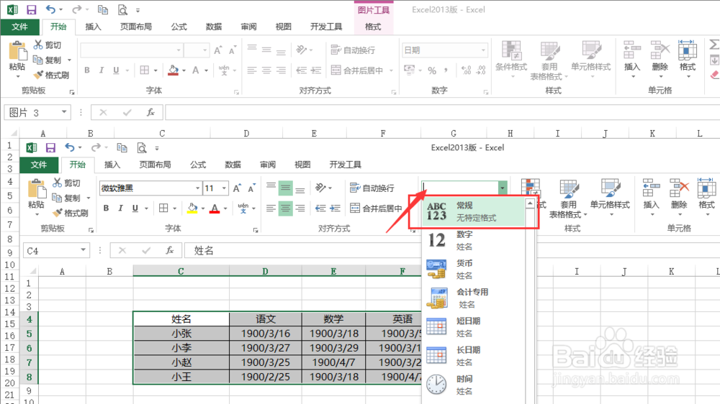Switch to the 页面布局 tab in the main ribbon
This screenshot has height=404, width=720.
(x=136, y=27)
